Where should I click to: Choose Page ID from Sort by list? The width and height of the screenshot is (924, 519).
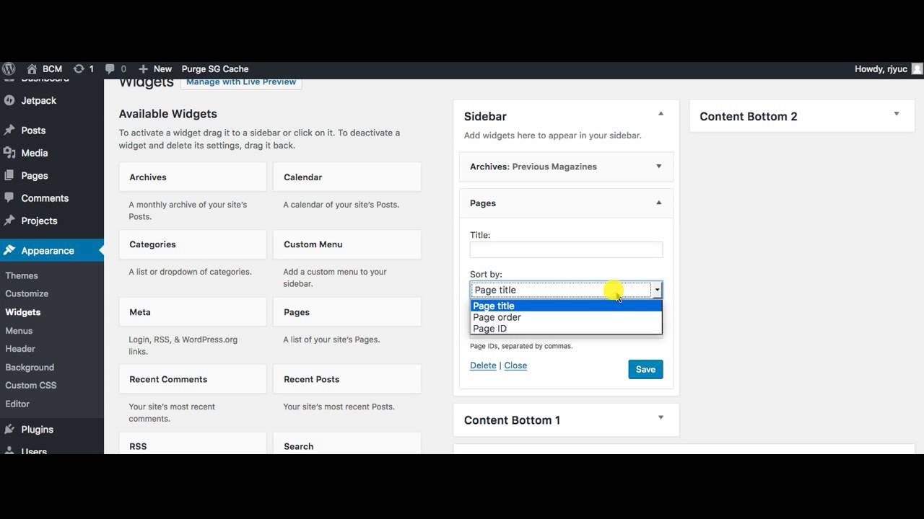(x=566, y=329)
